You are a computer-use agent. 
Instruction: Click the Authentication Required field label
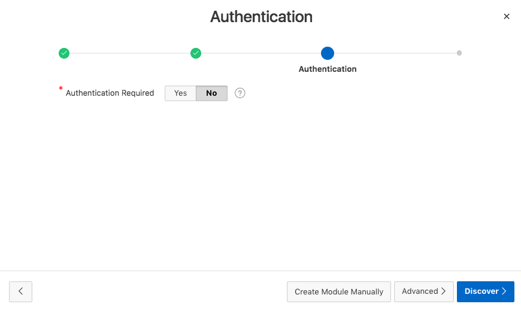click(x=110, y=93)
